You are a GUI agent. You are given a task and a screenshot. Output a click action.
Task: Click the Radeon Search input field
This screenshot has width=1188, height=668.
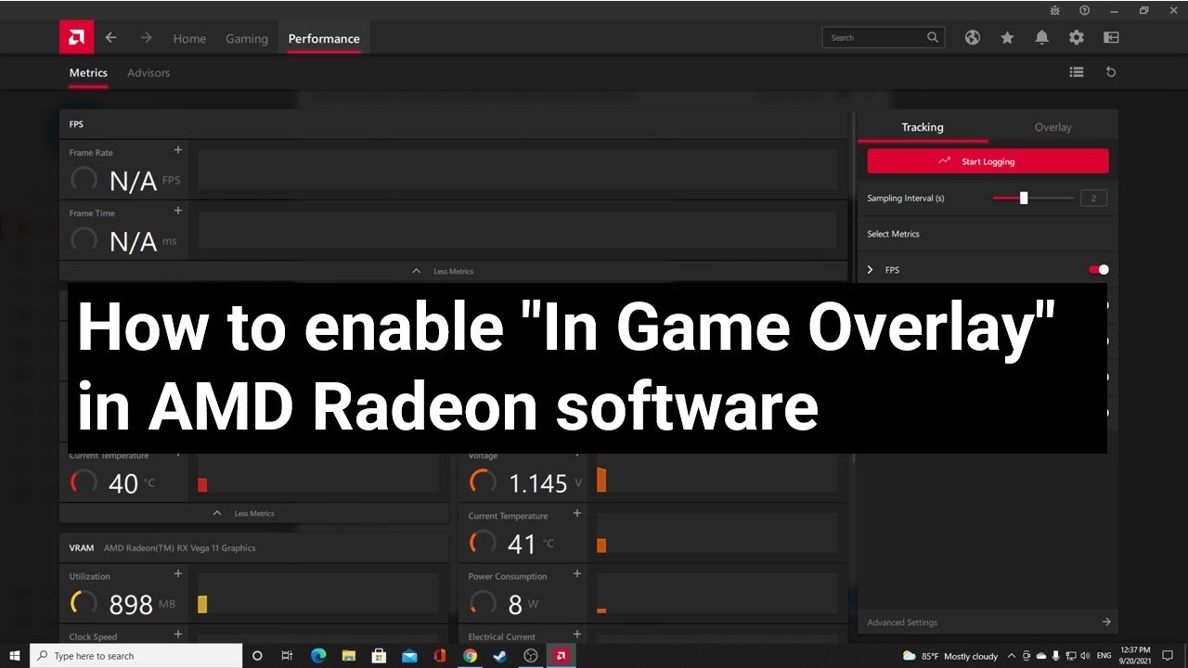pyautogui.click(x=883, y=38)
